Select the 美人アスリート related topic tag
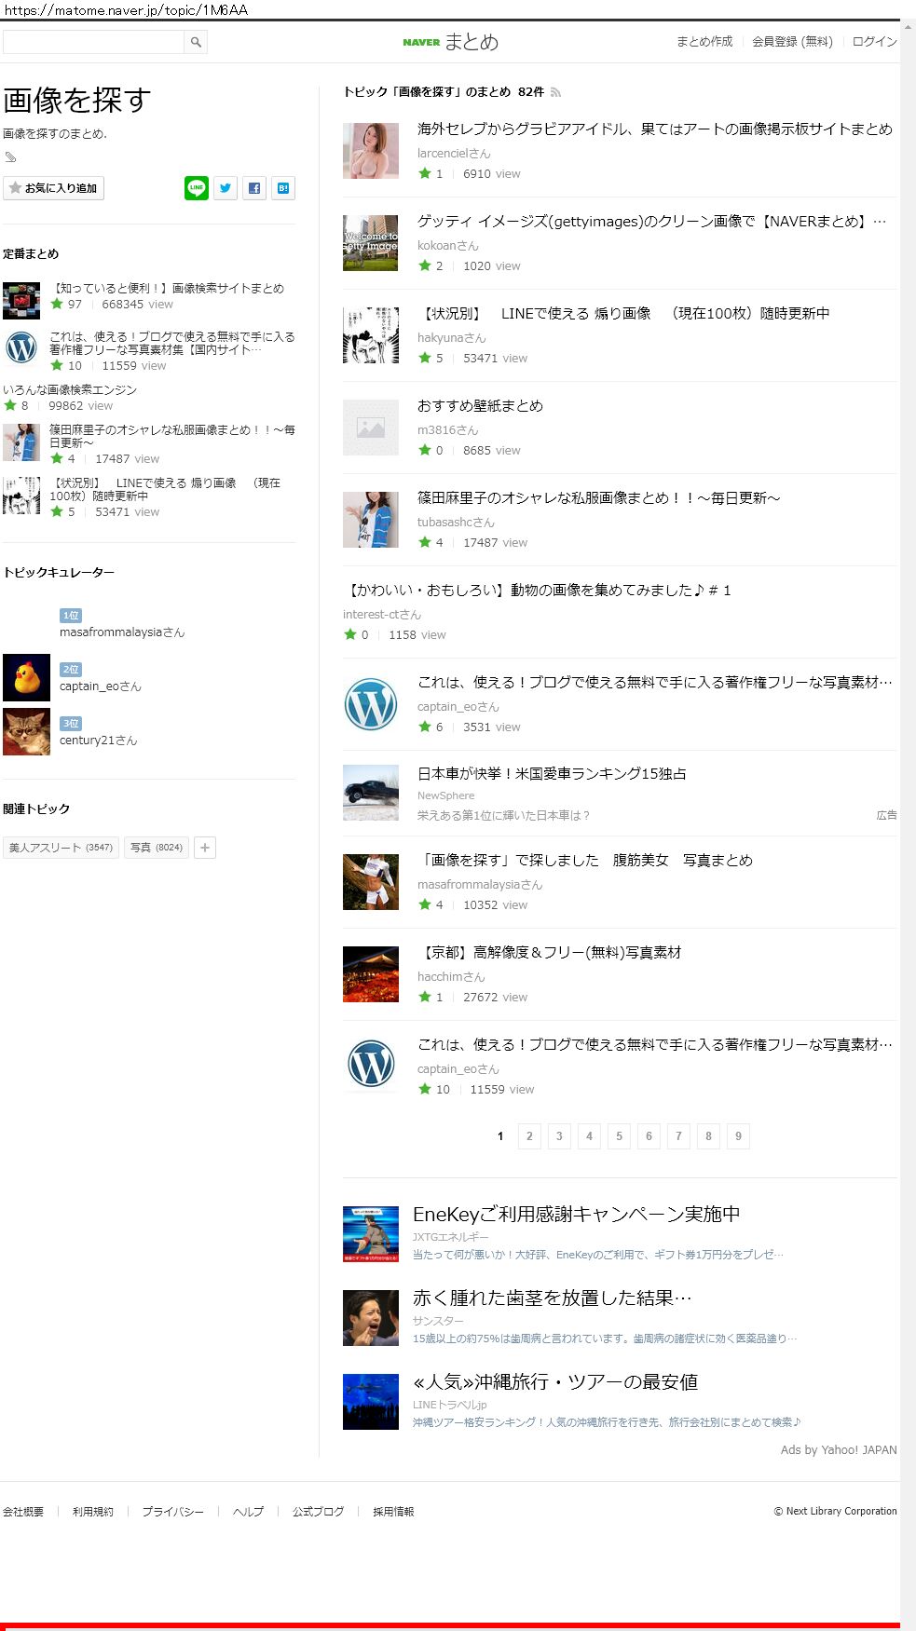Viewport: 916px width, 1631px height. (61, 848)
